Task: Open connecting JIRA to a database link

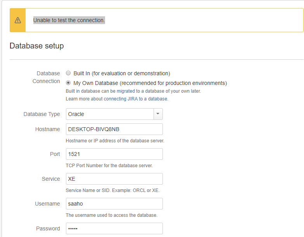Action: click(x=136, y=99)
